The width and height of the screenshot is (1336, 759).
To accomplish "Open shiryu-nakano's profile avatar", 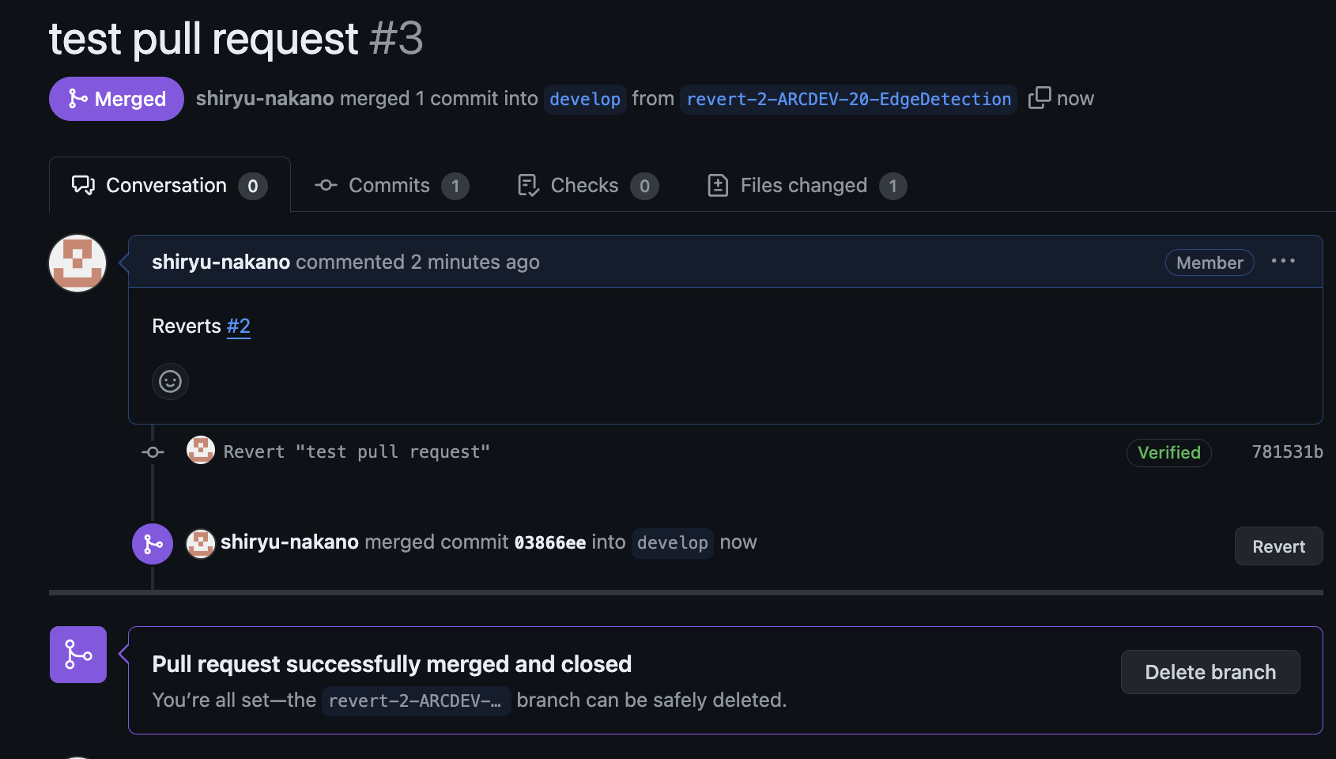I will pyautogui.click(x=77, y=263).
